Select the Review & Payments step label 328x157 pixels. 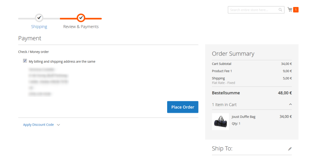pos(81,27)
